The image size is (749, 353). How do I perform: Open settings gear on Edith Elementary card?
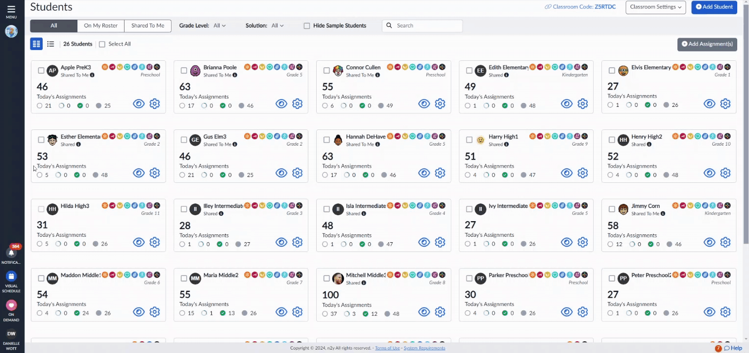pos(582,103)
